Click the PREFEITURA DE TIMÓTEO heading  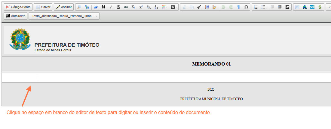point(67,45)
